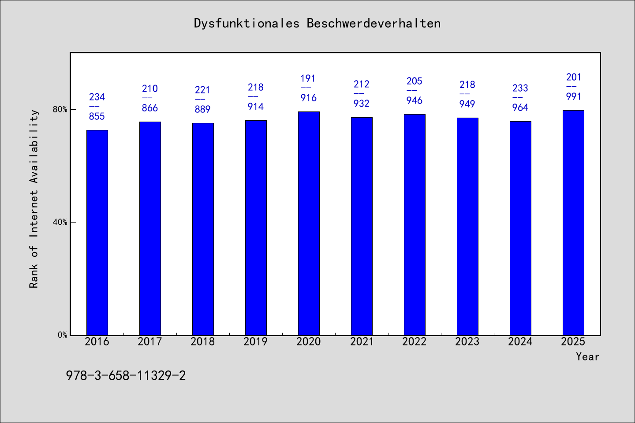The image size is (635, 423).
Task: Click the 2025 x-axis label
Action: (x=573, y=341)
